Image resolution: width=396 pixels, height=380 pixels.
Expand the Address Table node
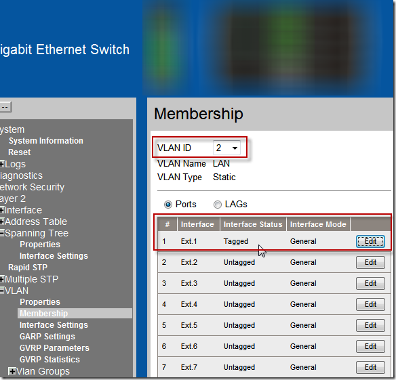[x=2, y=221]
